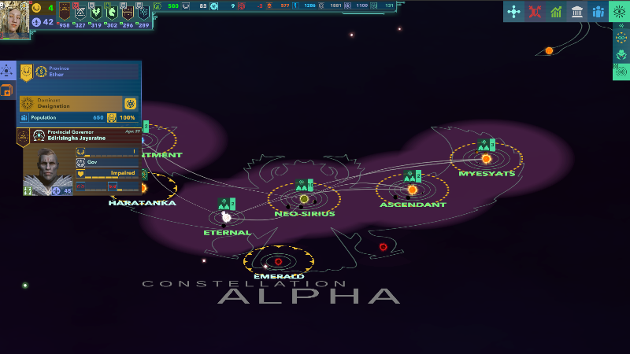Click the dollar seal icon beside Province Ether
This screenshot has height=354, width=630.
pyautogui.click(x=41, y=72)
